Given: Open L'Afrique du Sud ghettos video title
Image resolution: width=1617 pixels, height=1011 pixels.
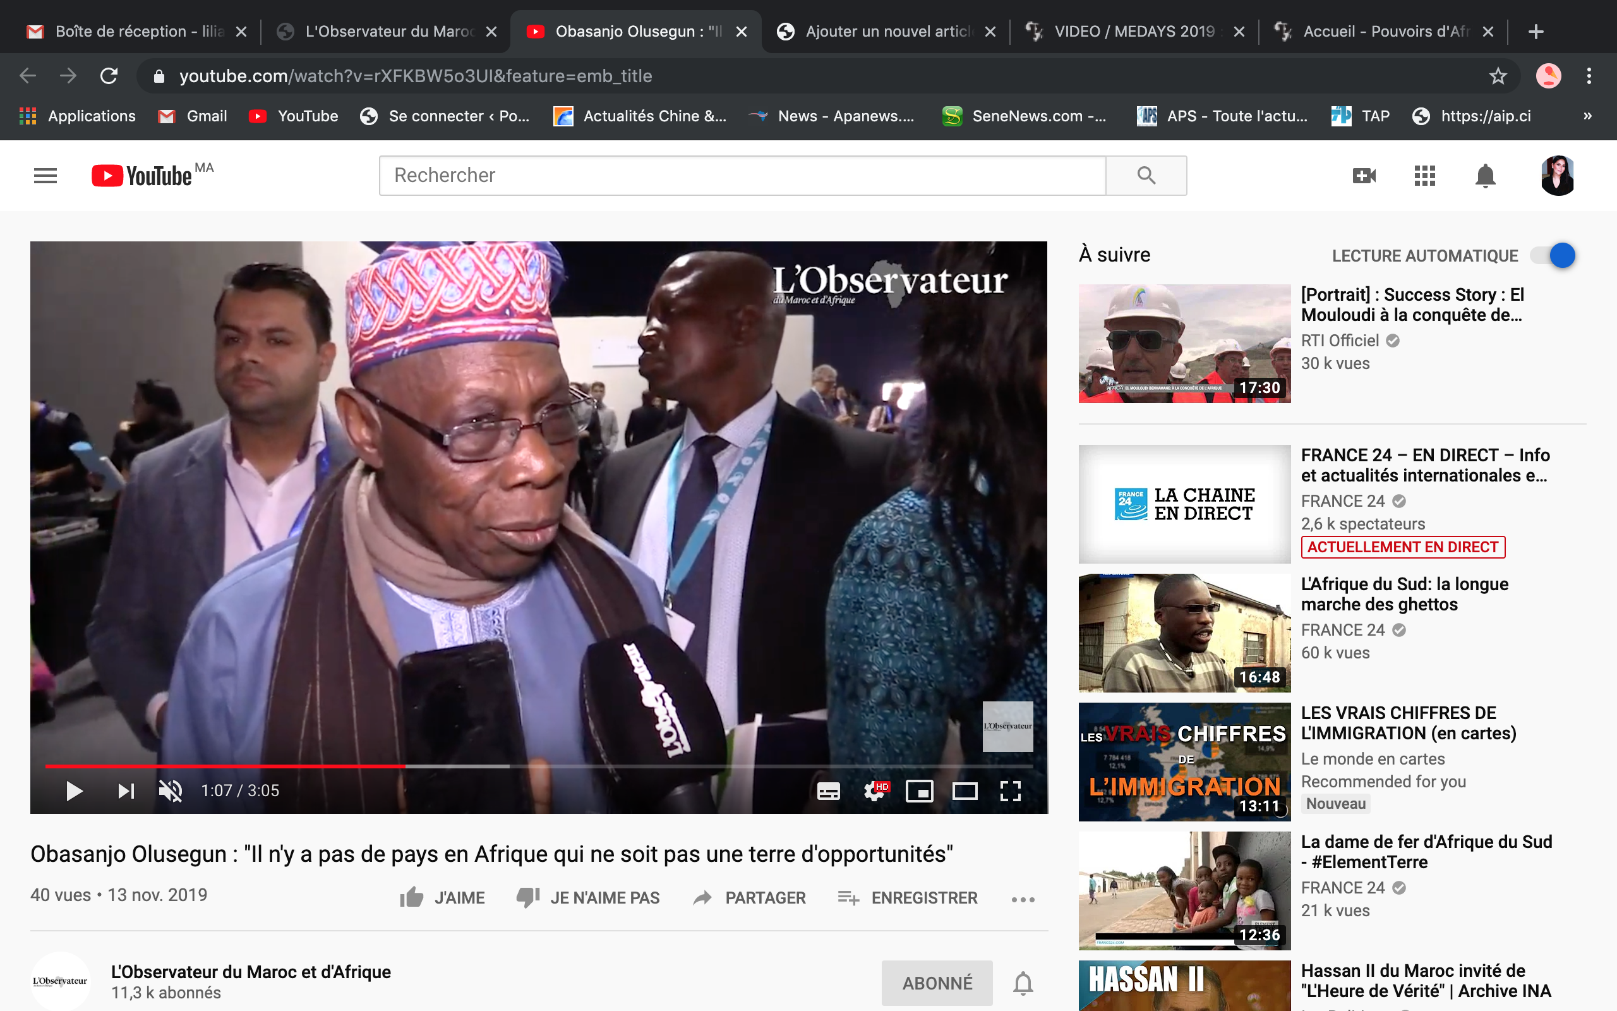Looking at the screenshot, I should 1405,594.
